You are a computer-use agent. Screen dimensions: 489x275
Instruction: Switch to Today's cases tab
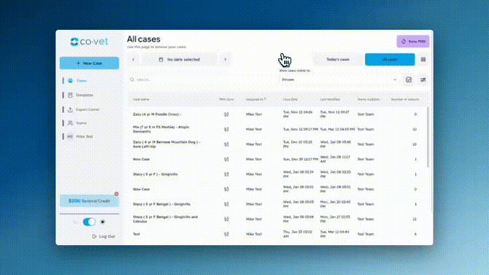pos(338,59)
